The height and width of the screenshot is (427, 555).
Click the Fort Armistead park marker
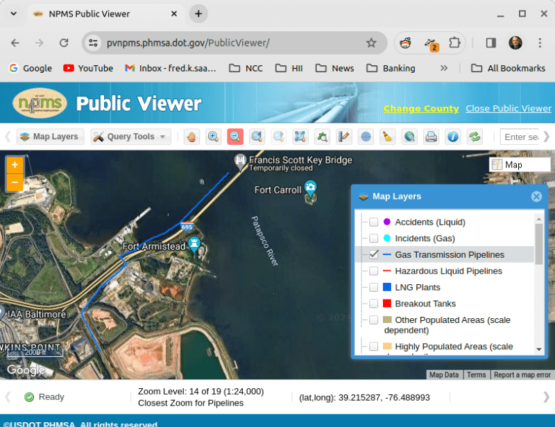click(194, 245)
